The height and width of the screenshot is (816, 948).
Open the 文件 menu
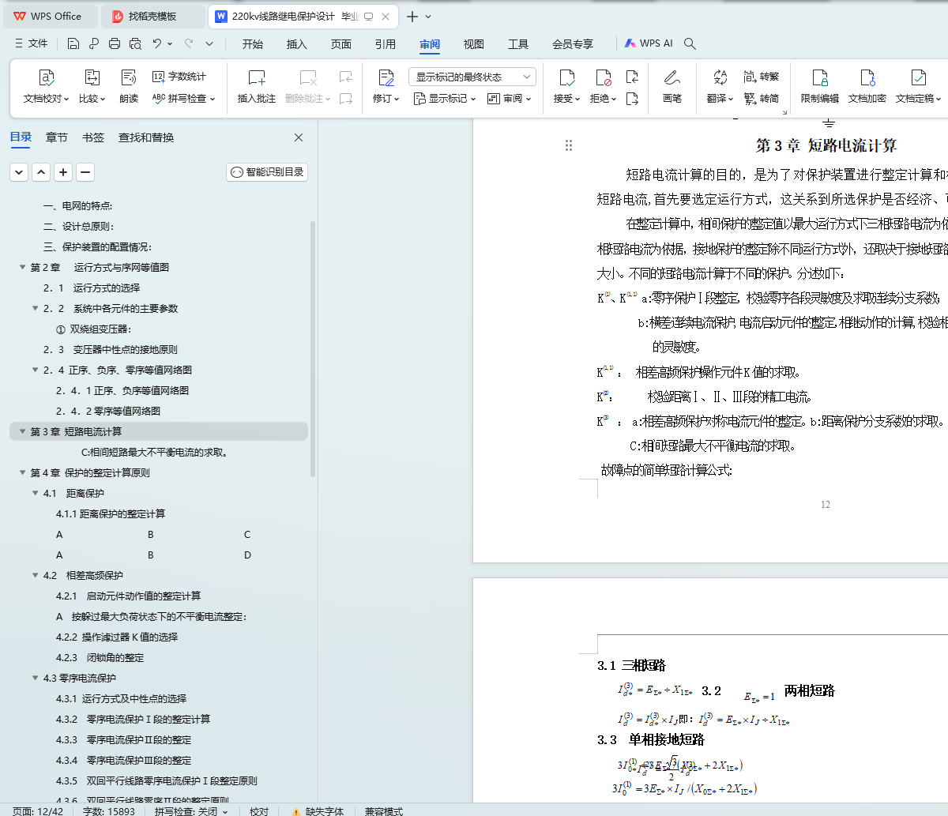pos(32,43)
